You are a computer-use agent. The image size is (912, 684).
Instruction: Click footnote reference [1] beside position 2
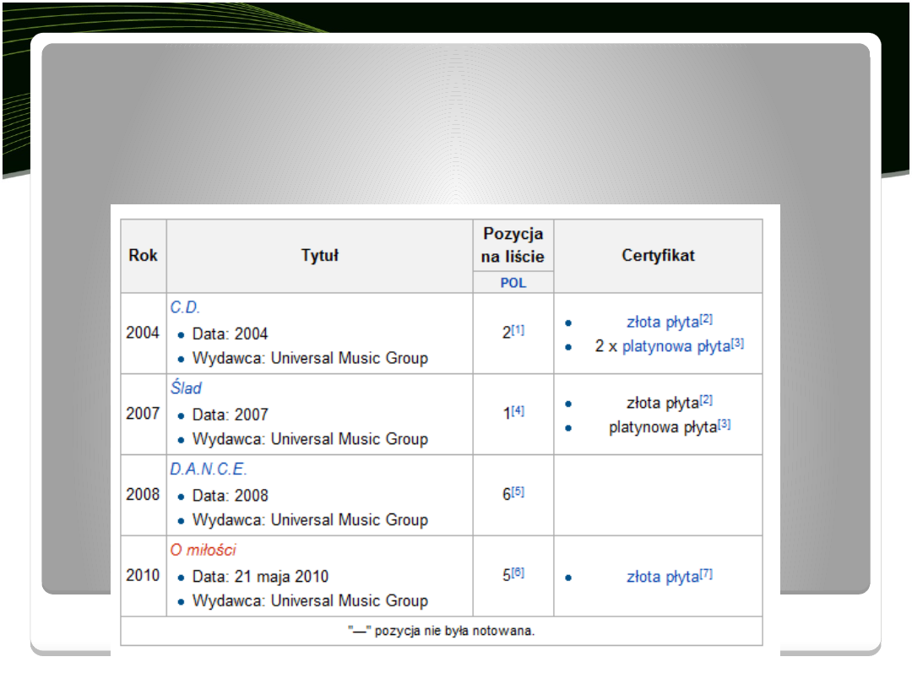point(518,330)
